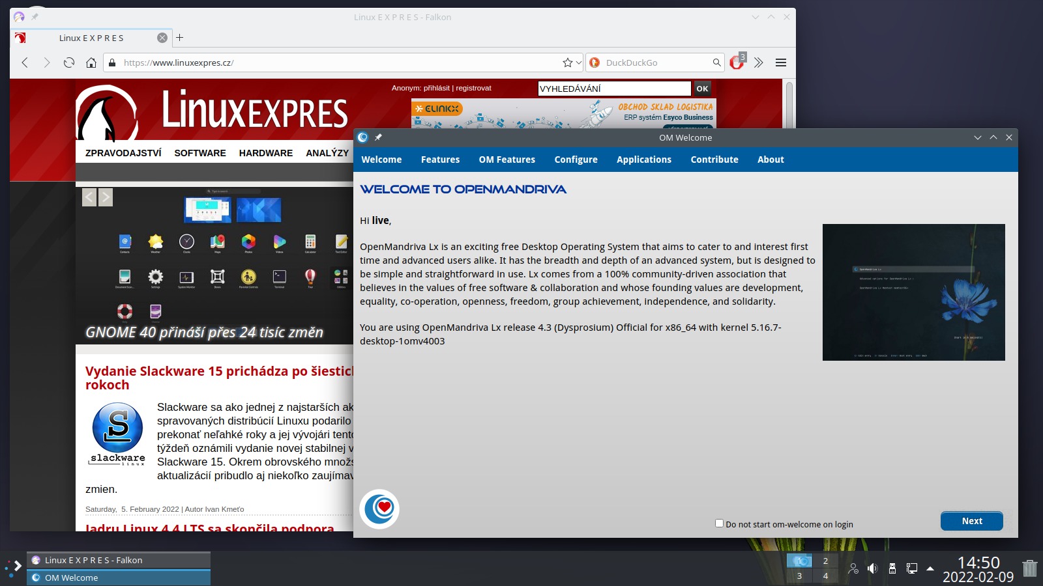Select the Linux EXPRES tab in Falkon

coord(91,38)
